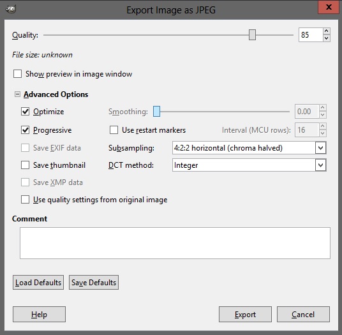Click the 'Comment' heading label
Viewport: 342px width, 335px height.
tap(29, 218)
